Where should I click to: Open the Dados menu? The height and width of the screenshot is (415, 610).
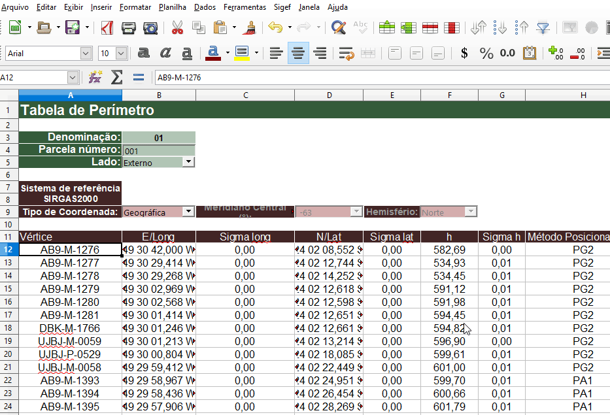pos(205,7)
